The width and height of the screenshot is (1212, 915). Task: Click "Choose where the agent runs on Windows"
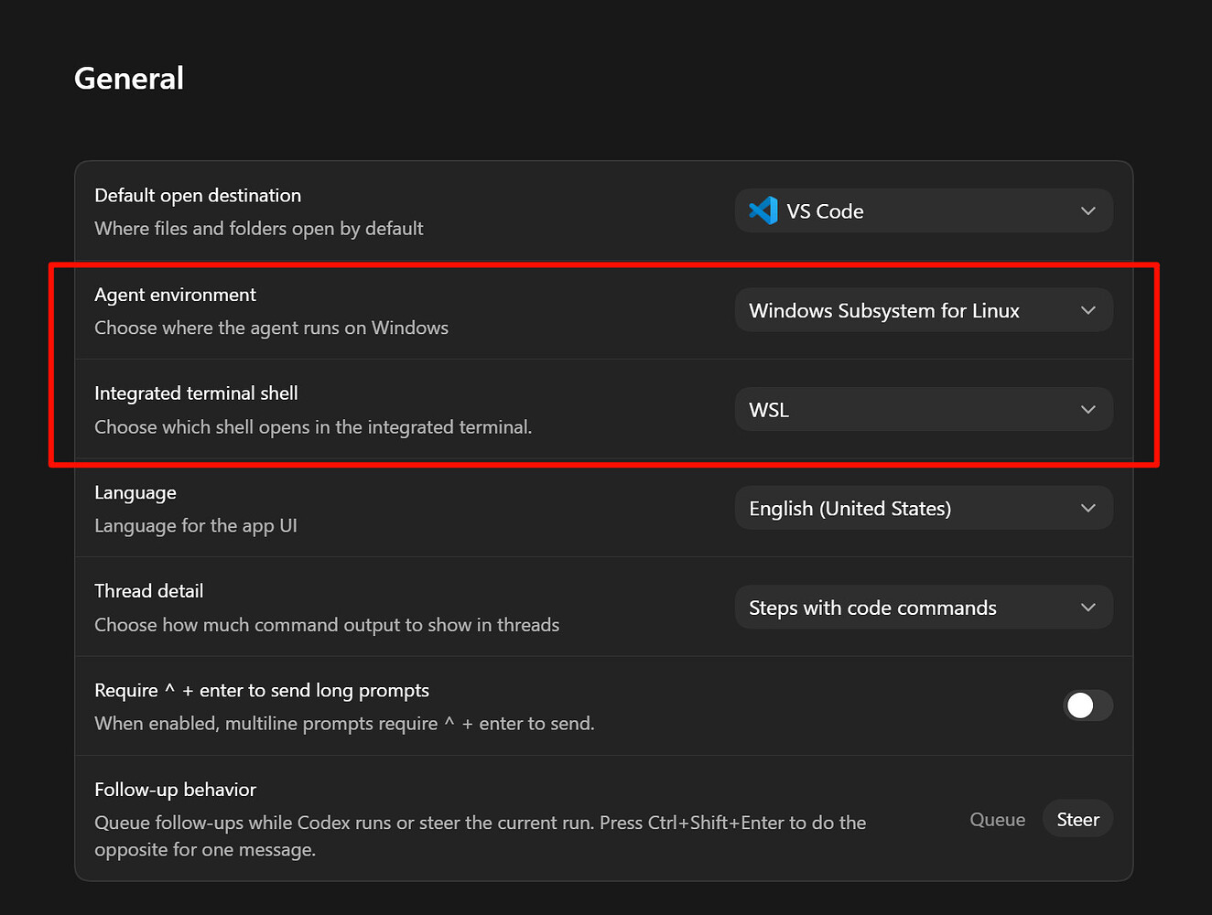tap(272, 328)
